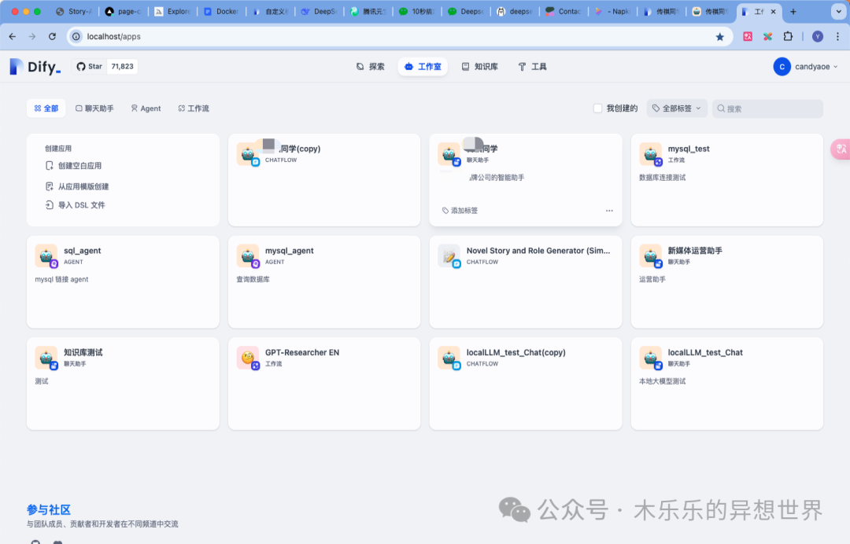Open the sql_agent app icon

[x=46, y=255]
